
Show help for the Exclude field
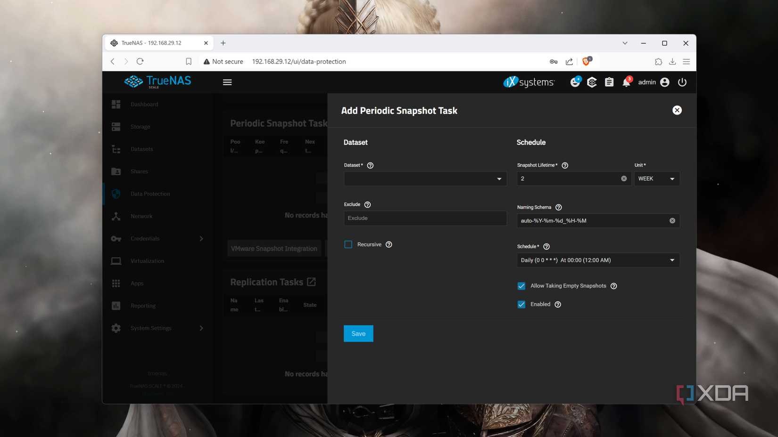click(x=368, y=205)
